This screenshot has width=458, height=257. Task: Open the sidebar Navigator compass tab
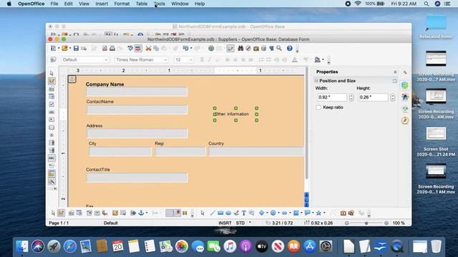point(405,121)
